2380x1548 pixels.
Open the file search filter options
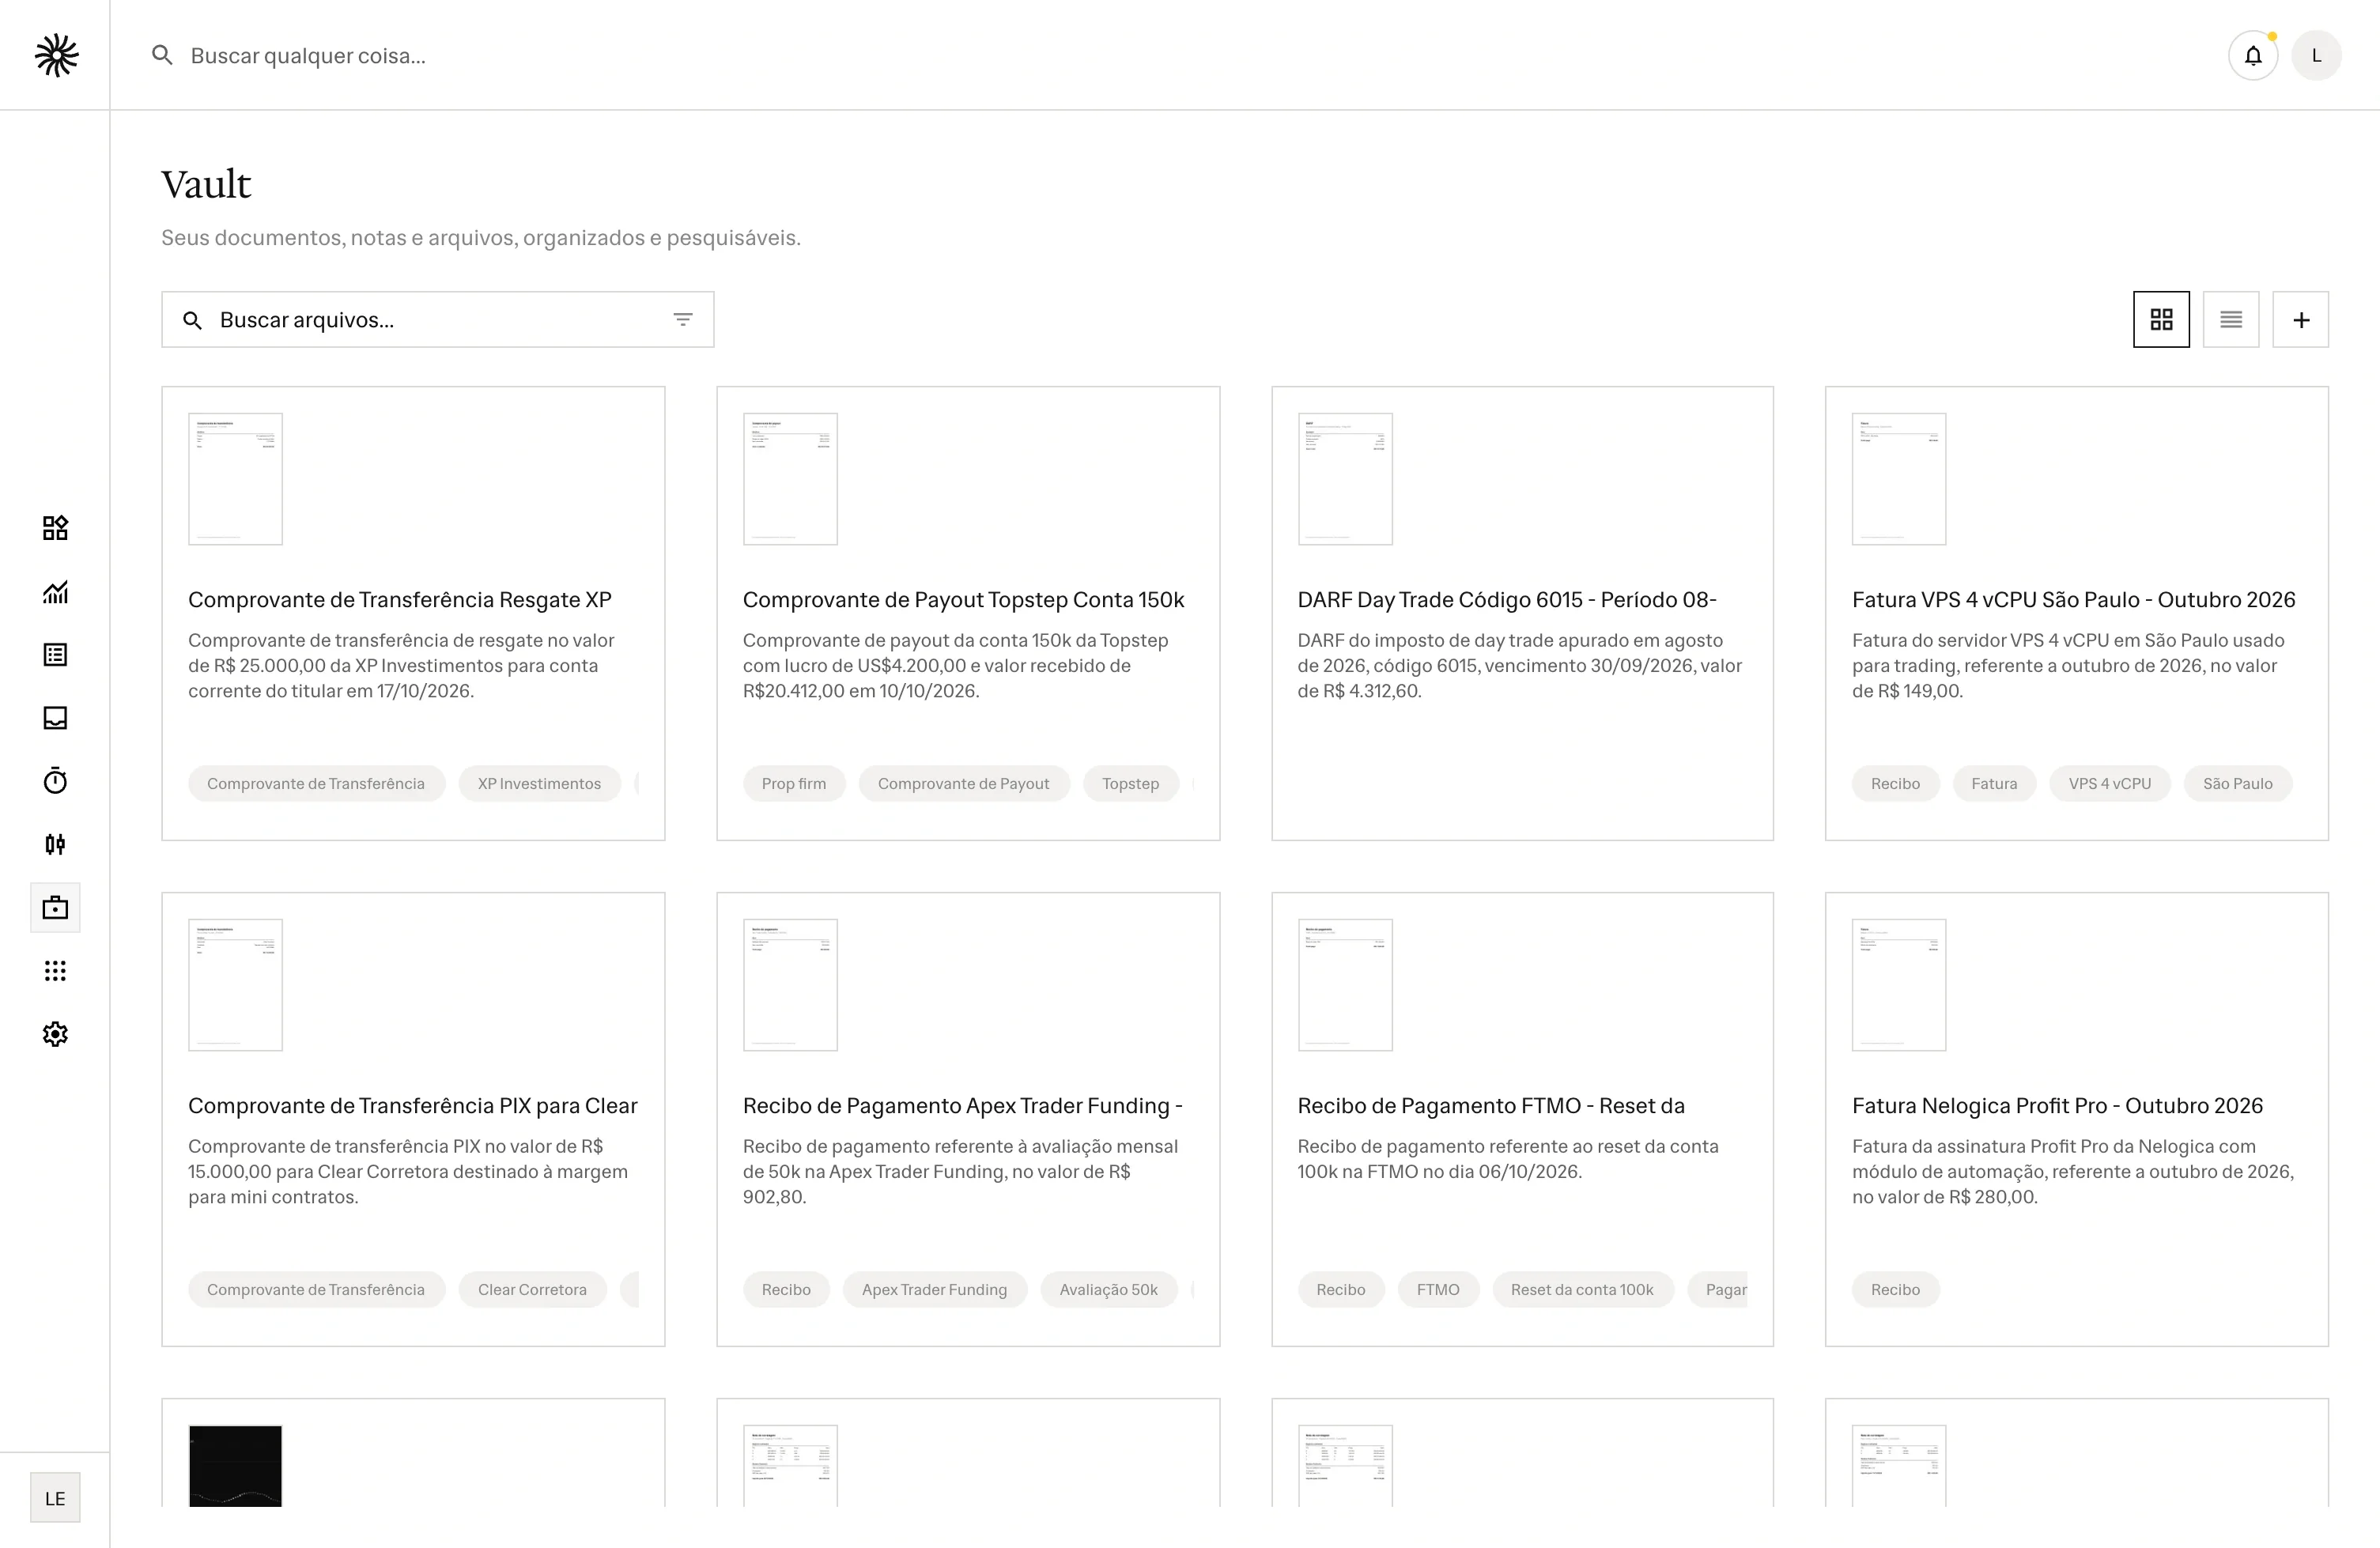[x=683, y=320]
